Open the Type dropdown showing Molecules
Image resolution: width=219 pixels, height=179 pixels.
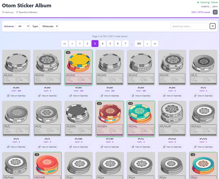tap(49, 26)
